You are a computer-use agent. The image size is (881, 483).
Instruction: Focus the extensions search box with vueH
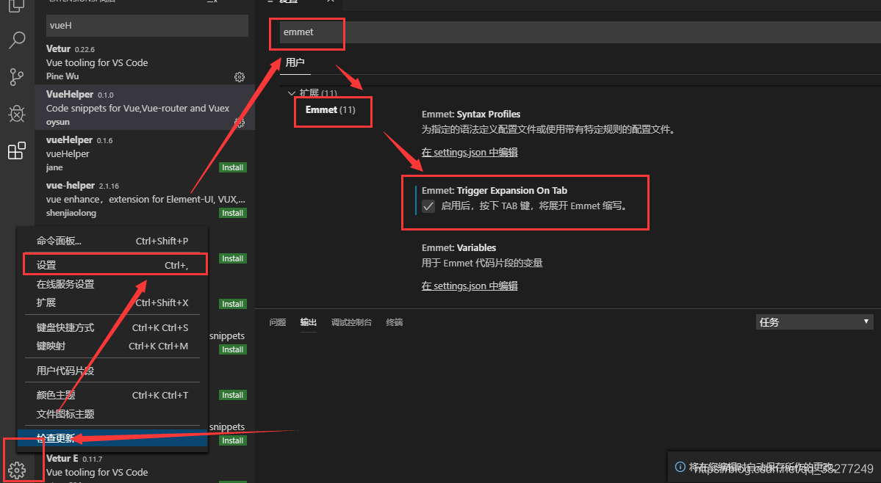pyautogui.click(x=147, y=25)
